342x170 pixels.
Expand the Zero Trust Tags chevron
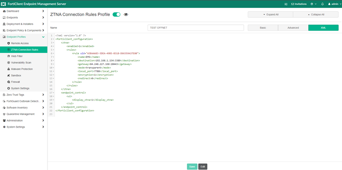43,95
